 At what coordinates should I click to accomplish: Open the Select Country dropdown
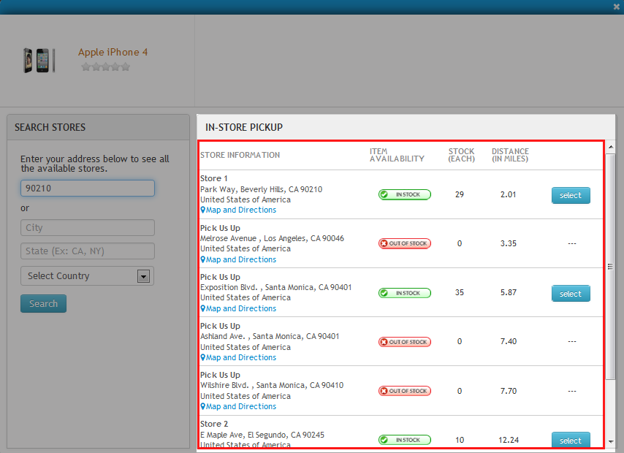[x=87, y=276]
